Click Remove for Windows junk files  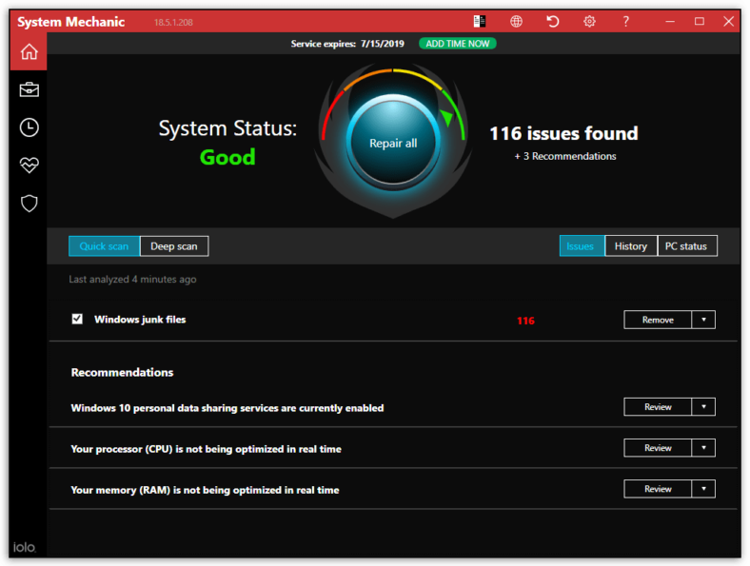[658, 320]
